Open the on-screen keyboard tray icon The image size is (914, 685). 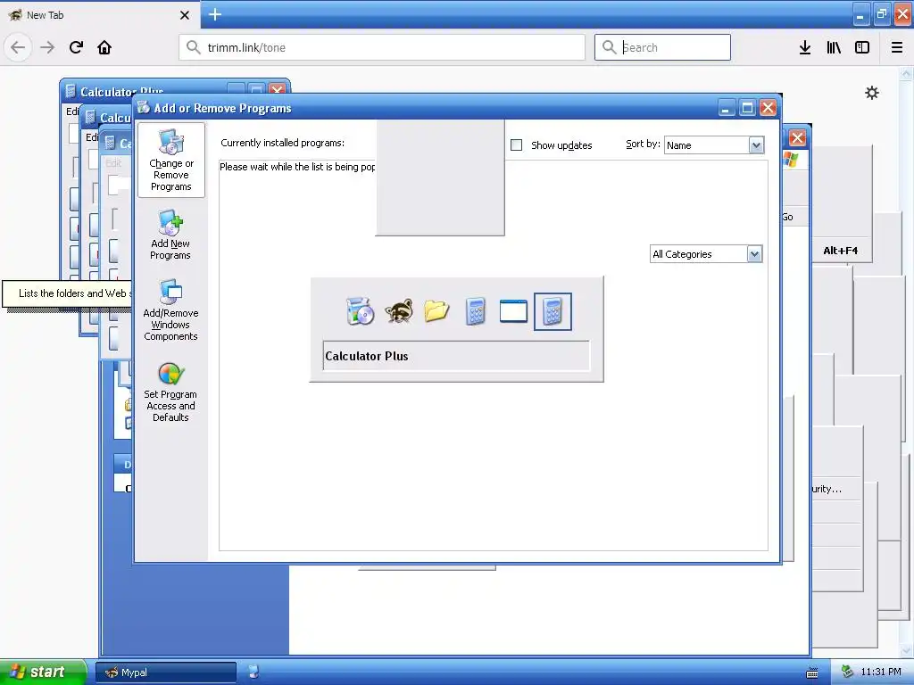[x=811, y=673]
